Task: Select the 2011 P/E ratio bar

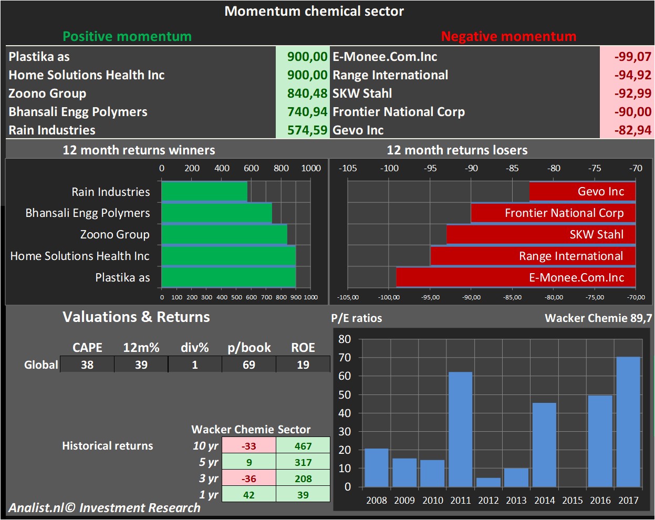Action: [x=460, y=429]
